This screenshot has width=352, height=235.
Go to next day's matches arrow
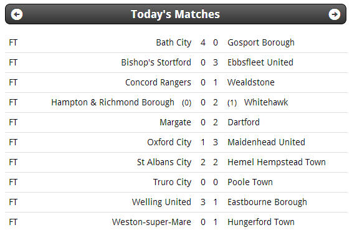[335, 14]
